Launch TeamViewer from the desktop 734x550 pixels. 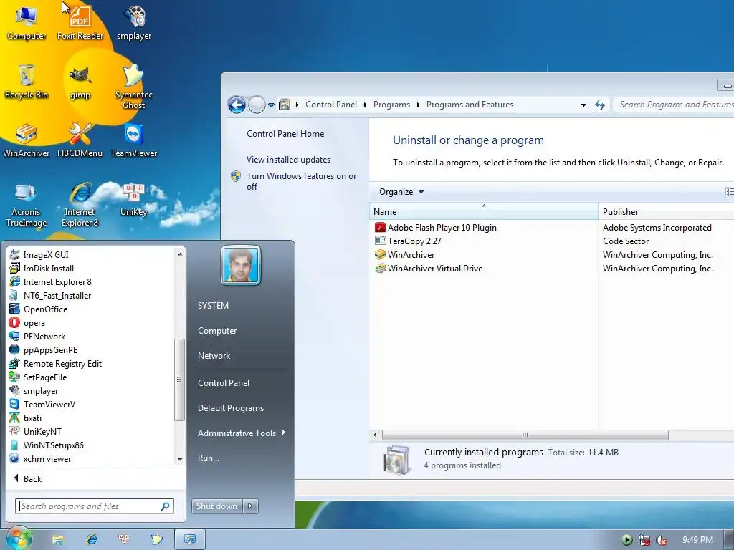point(134,140)
